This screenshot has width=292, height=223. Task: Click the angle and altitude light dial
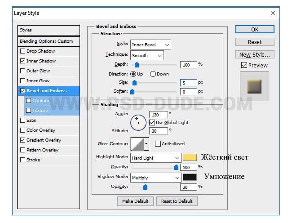pos(138,123)
